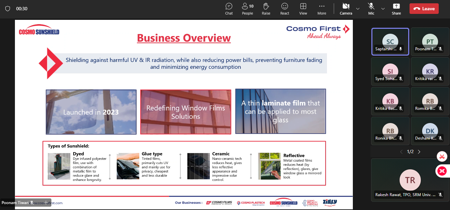Go to next participants page
450x210 pixels.
[419, 152]
